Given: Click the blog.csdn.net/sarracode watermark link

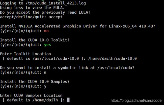Looking at the screenshot, I should 136,100.
